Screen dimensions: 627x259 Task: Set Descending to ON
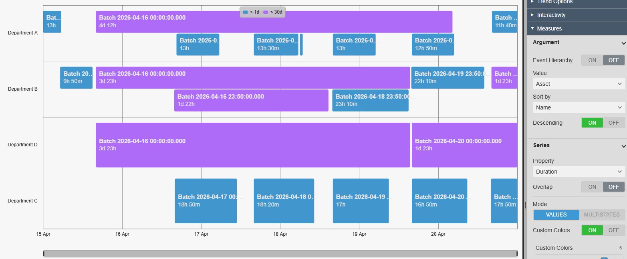592,123
